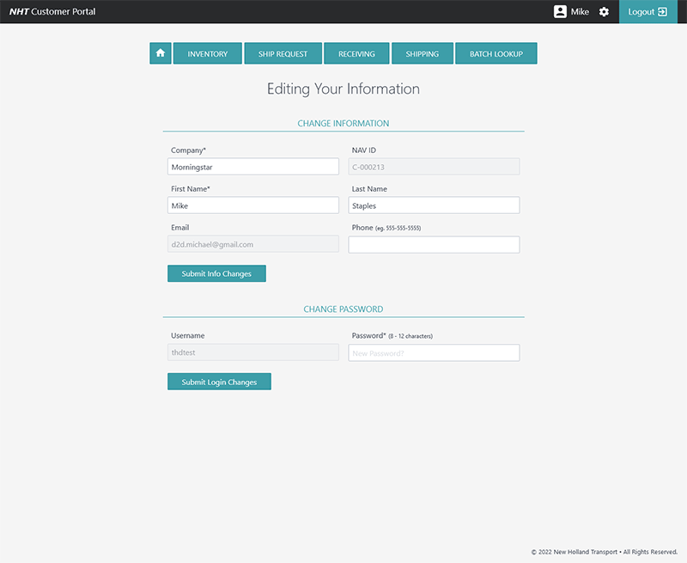Click the user profile avatar icon
This screenshot has width=687, height=563.
point(560,12)
